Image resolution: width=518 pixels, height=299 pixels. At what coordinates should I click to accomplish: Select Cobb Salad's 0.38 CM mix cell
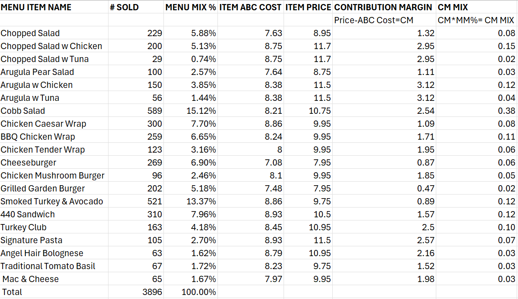click(506, 111)
